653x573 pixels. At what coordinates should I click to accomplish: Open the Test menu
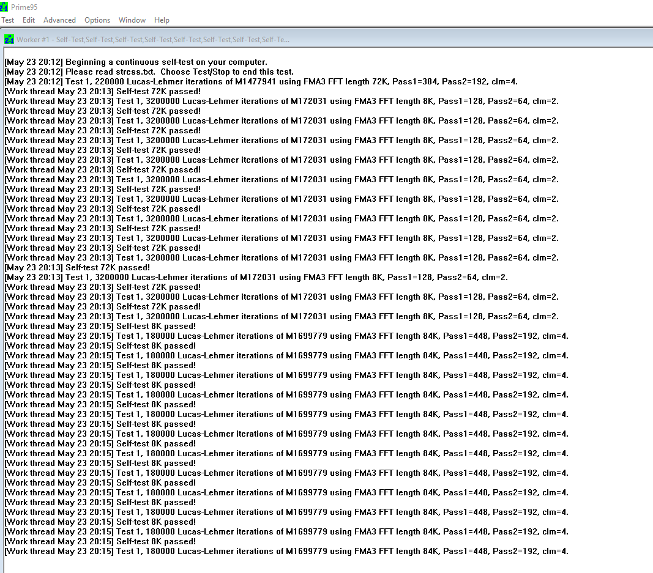pos(7,20)
